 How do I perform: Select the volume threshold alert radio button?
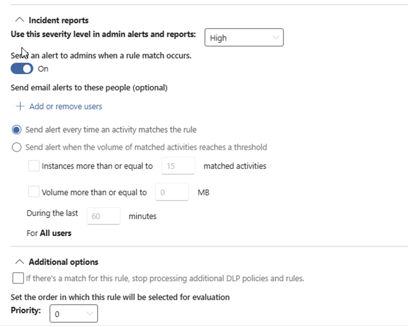[17, 147]
